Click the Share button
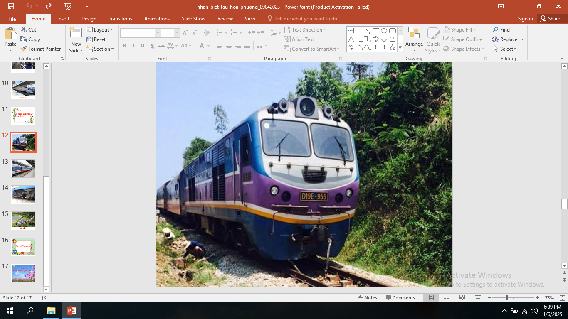This screenshot has height=319, width=568. click(550, 19)
